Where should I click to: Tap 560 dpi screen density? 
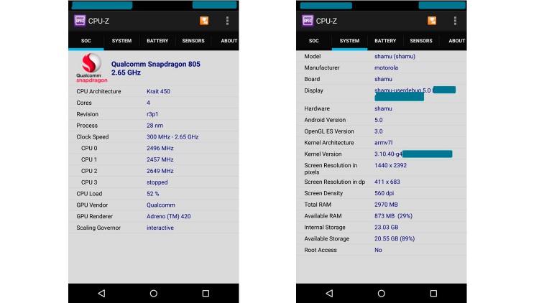click(x=384, y=193)
